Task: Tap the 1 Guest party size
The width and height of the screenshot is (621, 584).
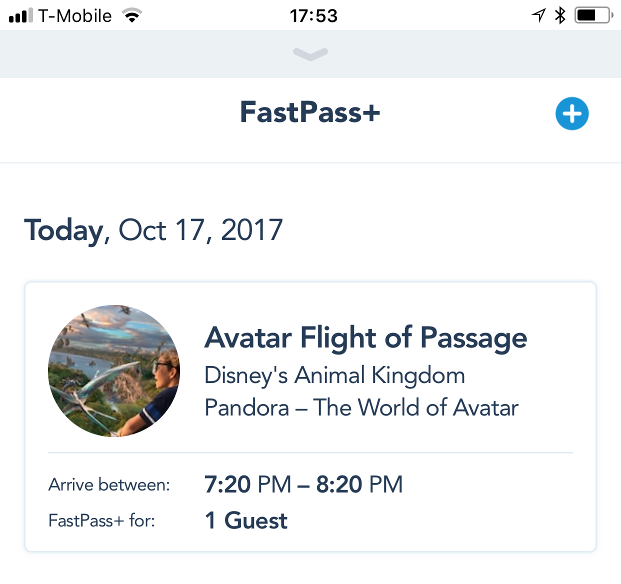Action: [x=246, y=520]
